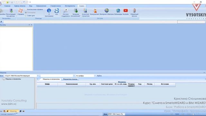Click the Save icon in quick access toolbar

(x=12, y=2)
